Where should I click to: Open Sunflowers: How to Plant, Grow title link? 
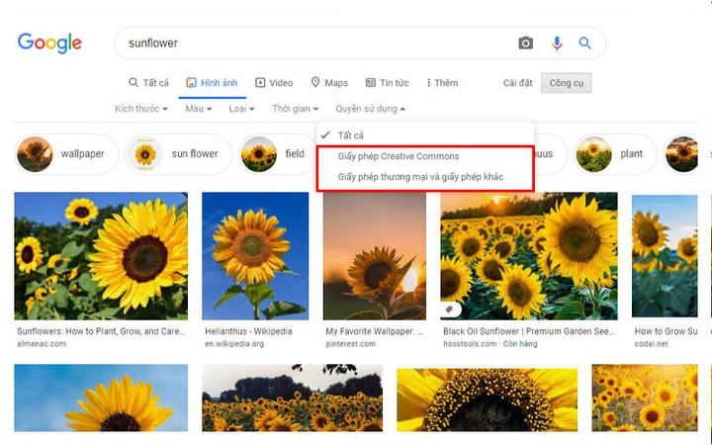click(x=101, y=331)
